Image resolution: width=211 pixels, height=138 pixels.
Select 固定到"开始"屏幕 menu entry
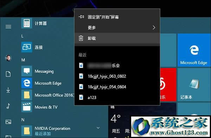tap(117, 17)
